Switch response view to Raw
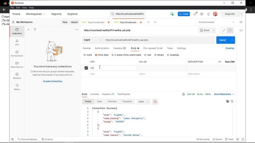 pyautogui.click(x=99, y=102)
